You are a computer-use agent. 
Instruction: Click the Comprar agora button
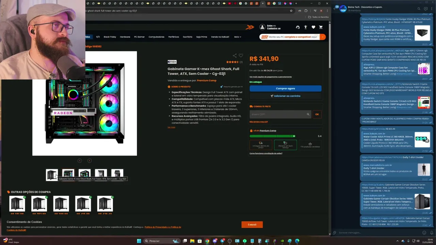coord(285,88)
